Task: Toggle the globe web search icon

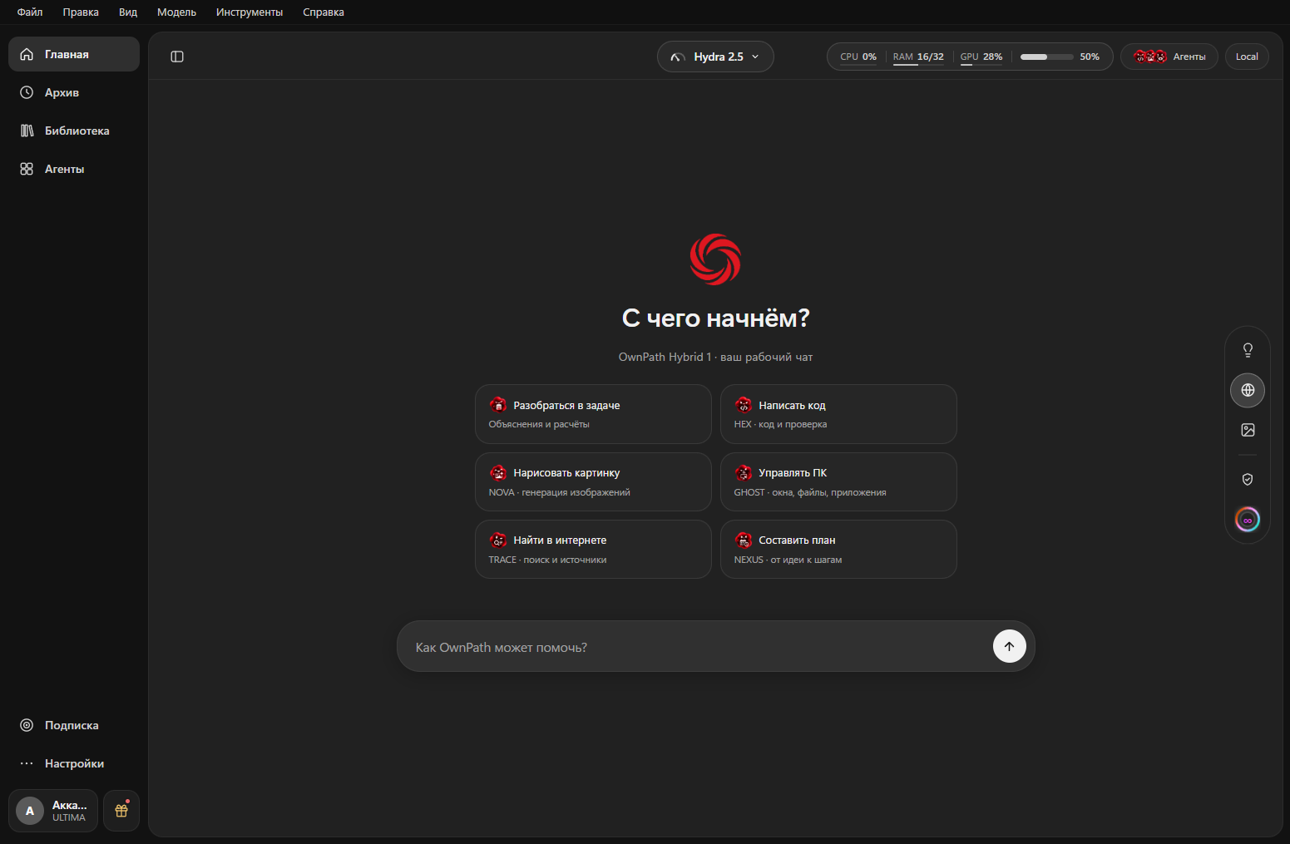Action: pos(1248,390)
